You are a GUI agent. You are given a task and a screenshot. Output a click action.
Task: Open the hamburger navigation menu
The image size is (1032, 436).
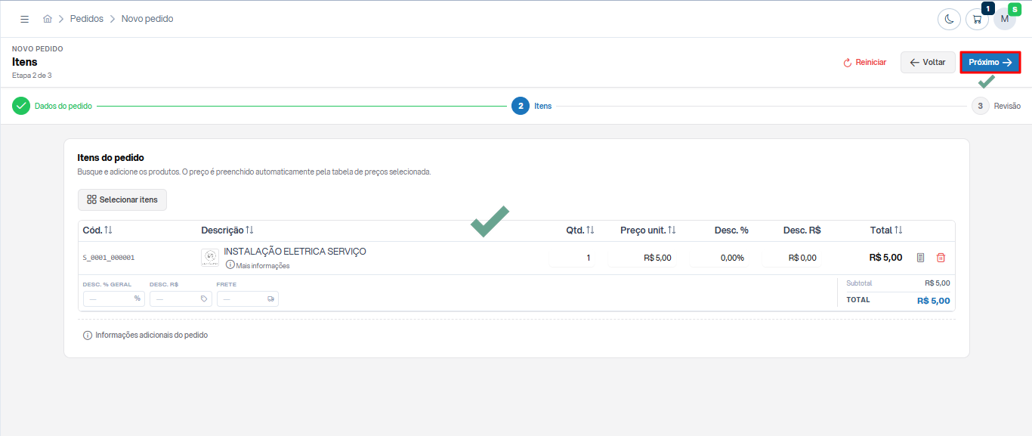(24, 19)
